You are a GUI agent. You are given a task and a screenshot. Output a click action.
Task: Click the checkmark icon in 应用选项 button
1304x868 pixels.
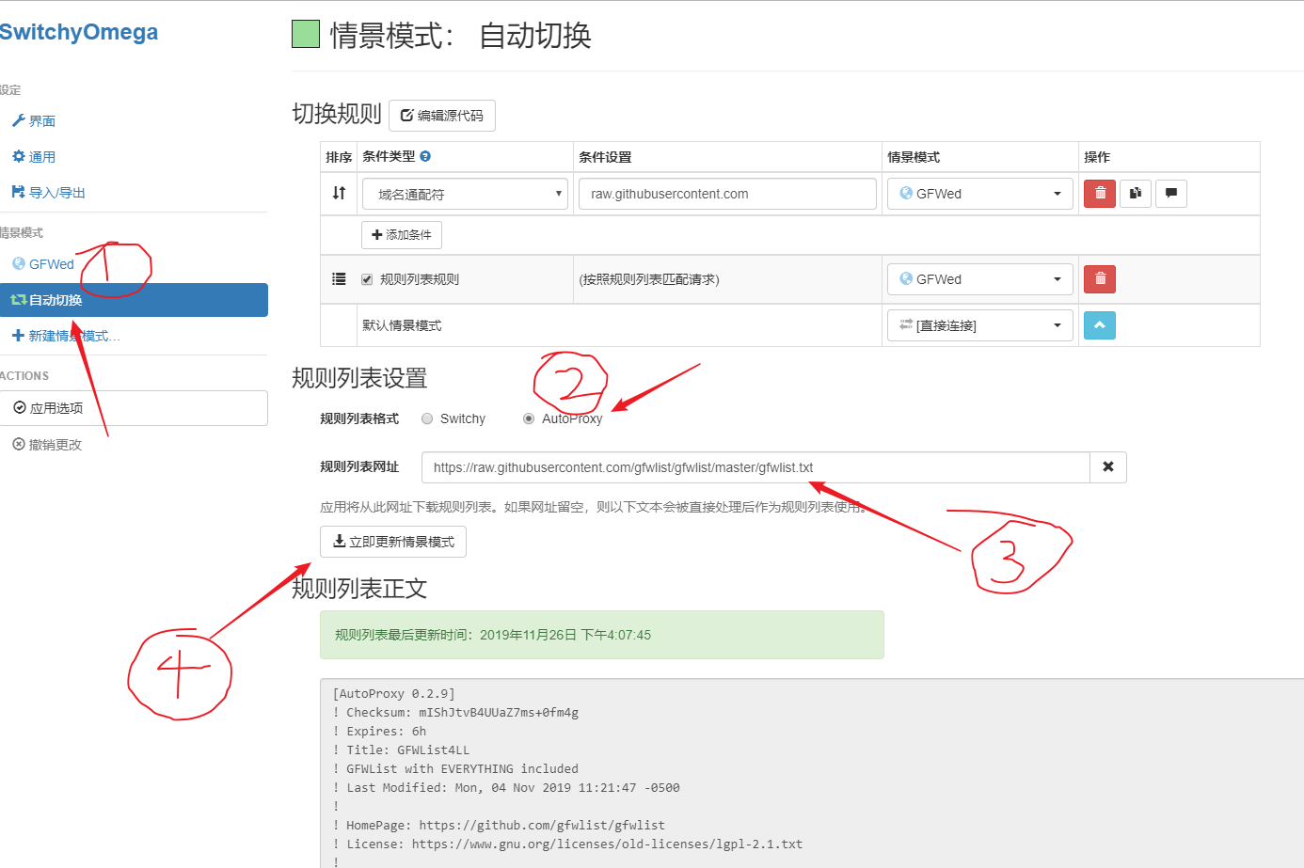click(19, 408)
